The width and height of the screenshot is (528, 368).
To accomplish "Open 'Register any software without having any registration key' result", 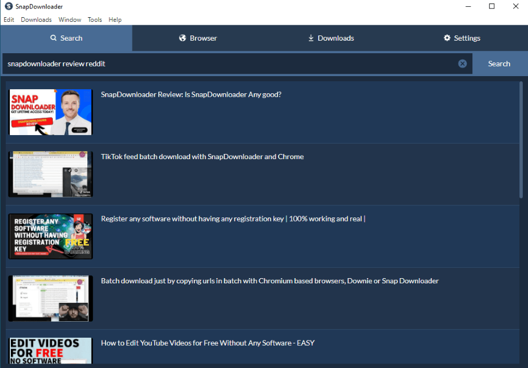I will click(x=233, y=219).
